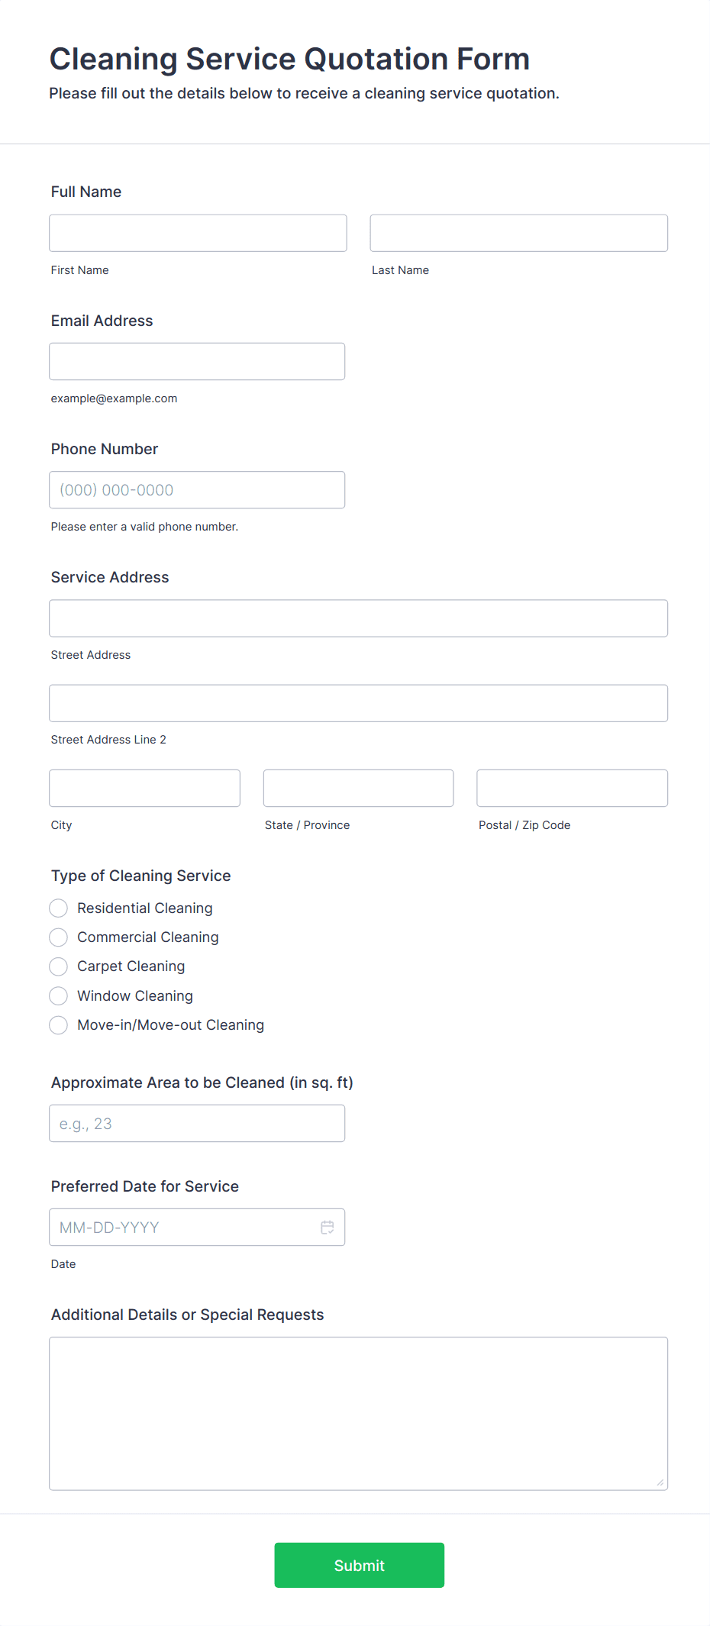Click the Approximate Area input field
This screenshot has height=1626, width=710.
coord(197,1123)
